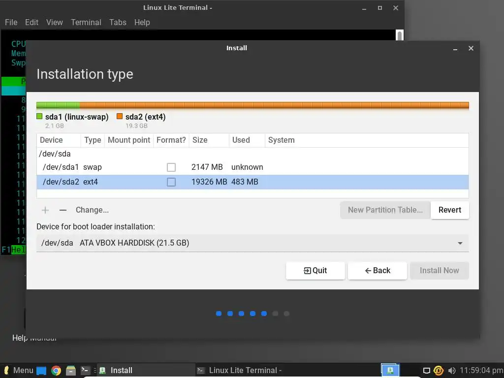Switch to Install window in taskbar
The height and width of the screenshot is (378, 504).
146,370
